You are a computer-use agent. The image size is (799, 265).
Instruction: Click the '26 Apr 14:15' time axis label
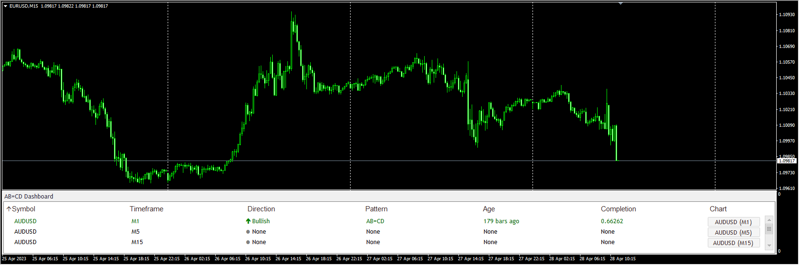288,259
